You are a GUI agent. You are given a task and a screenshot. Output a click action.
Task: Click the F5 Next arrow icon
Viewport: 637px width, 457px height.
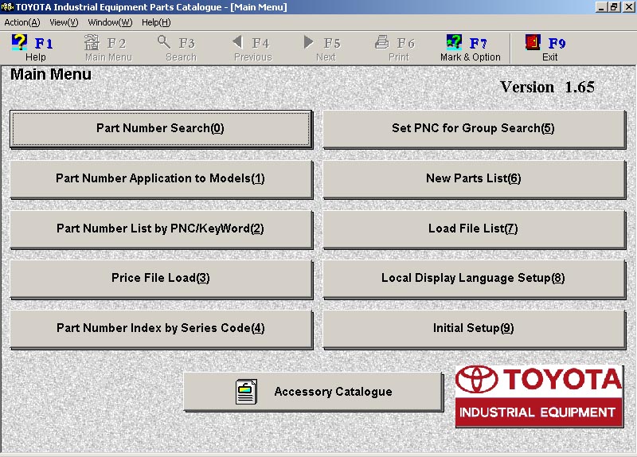(308, 42)
